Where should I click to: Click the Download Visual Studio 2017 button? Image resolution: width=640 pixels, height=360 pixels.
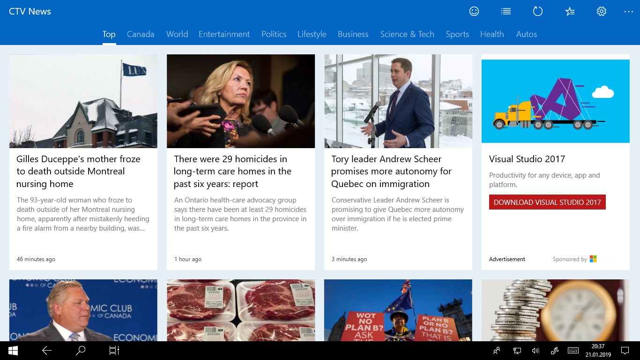[547, 202]
